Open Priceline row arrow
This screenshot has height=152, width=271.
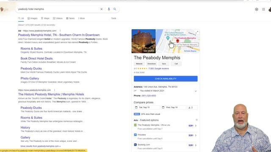point(196,136)
